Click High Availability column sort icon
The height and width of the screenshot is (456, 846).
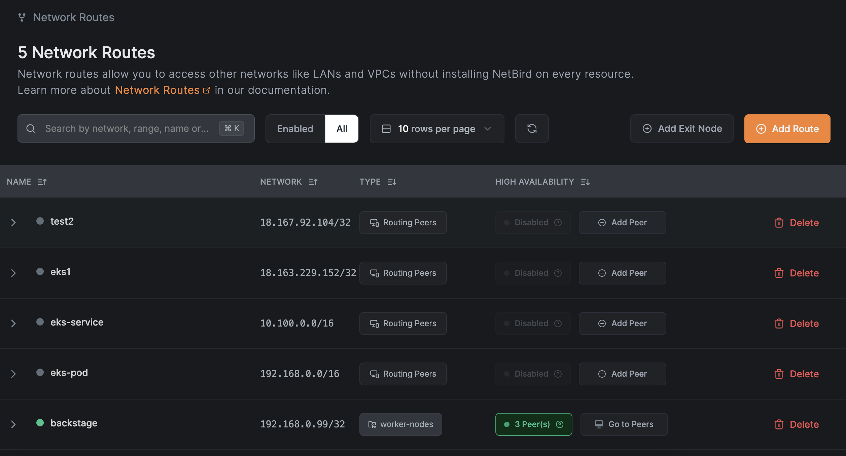coord(585,182)
